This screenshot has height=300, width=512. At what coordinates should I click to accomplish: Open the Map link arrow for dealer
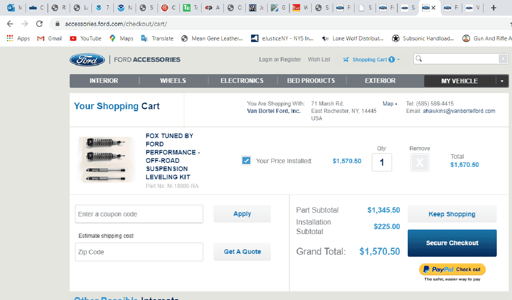pos(396,104)
